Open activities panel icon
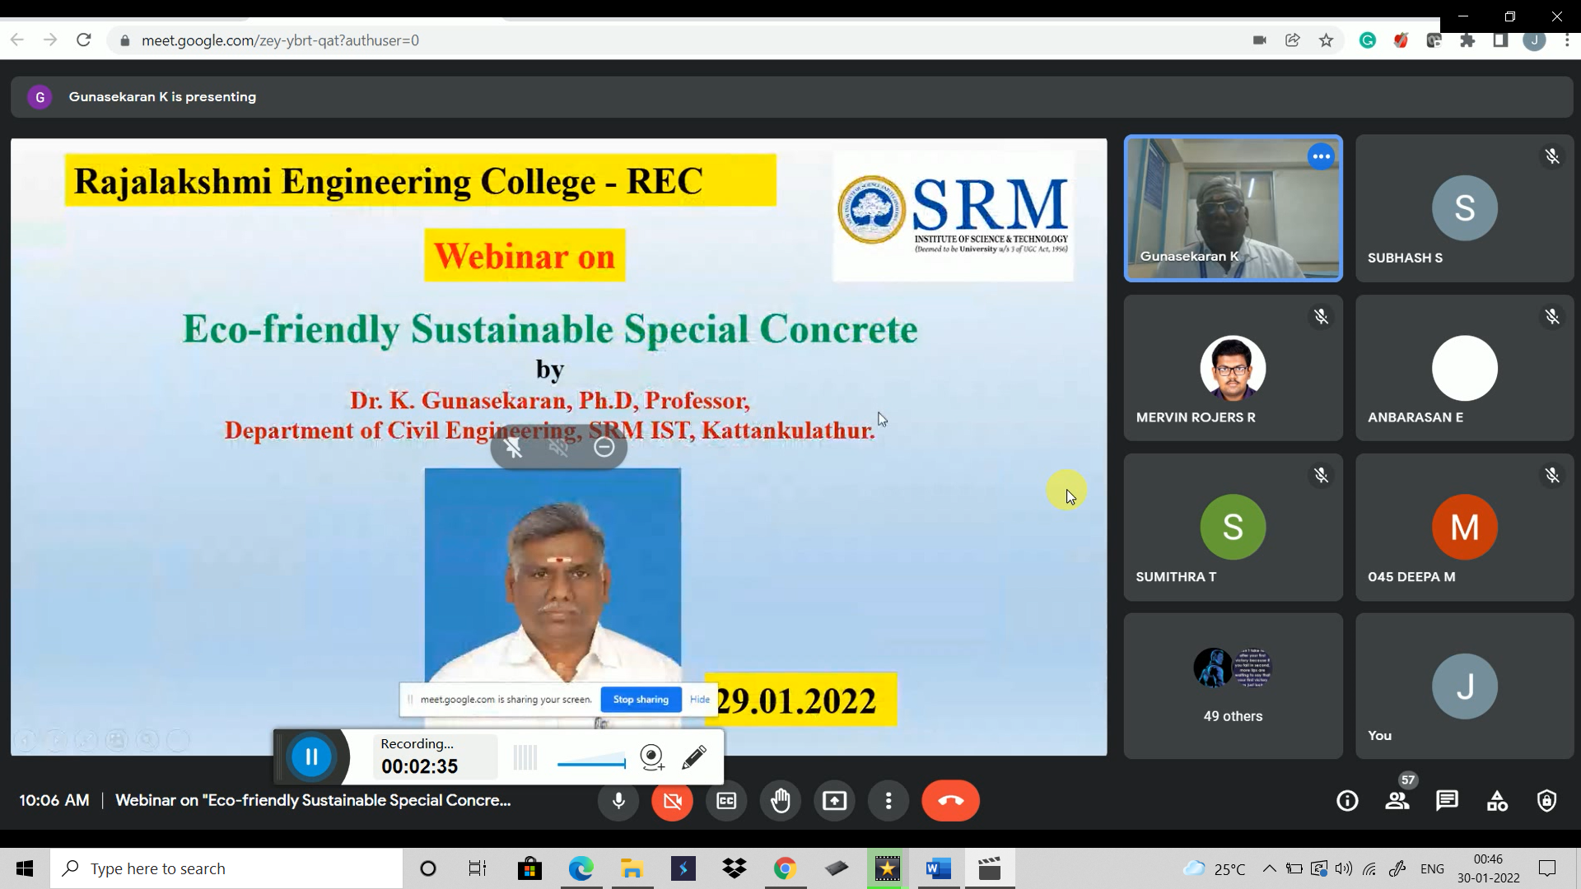 tap(1497, 801)
